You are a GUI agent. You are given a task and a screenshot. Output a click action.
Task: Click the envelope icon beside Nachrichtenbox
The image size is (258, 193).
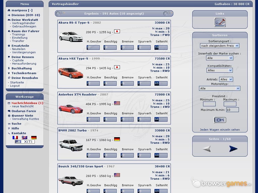[x=9, y=103]
